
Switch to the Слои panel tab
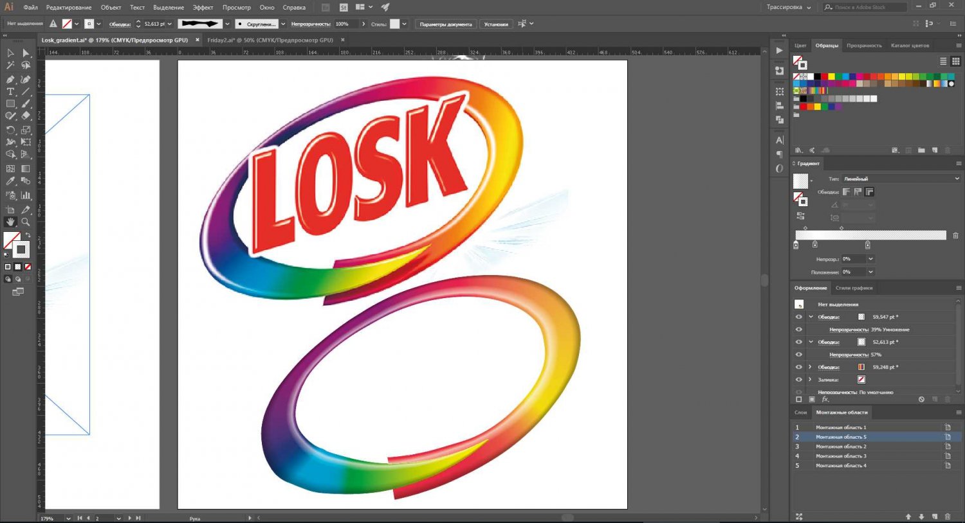800,412
